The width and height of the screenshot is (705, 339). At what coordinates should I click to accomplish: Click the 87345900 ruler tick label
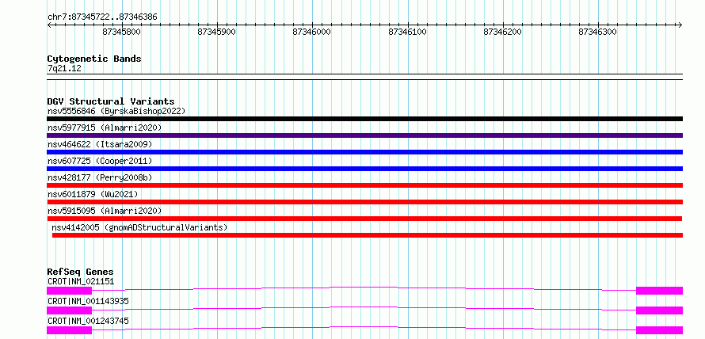click(217, 32)
